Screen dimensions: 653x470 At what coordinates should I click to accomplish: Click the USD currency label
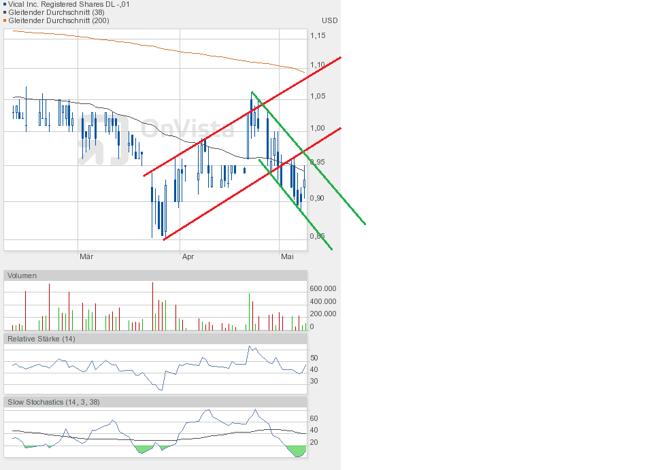329,20
